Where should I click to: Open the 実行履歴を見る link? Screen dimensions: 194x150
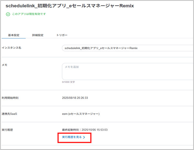pos(72,137)
